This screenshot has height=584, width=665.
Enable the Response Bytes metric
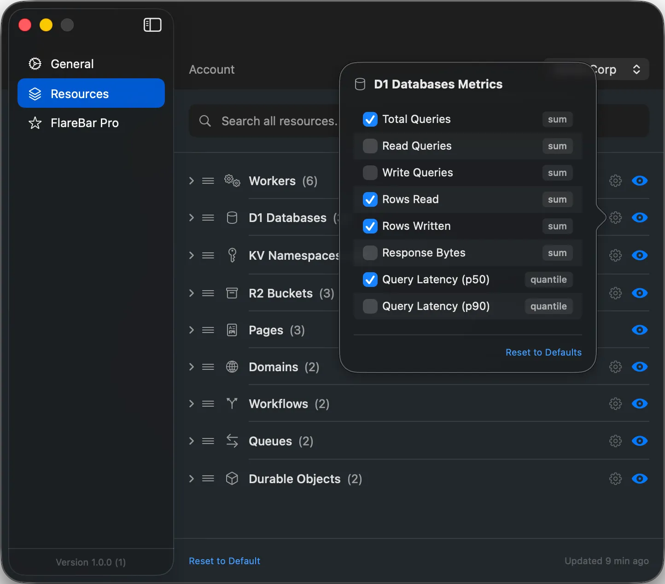370,253
